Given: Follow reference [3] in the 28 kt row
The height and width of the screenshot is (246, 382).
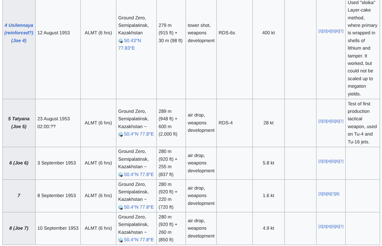Looking at the screenshot, I should (324, 121).
